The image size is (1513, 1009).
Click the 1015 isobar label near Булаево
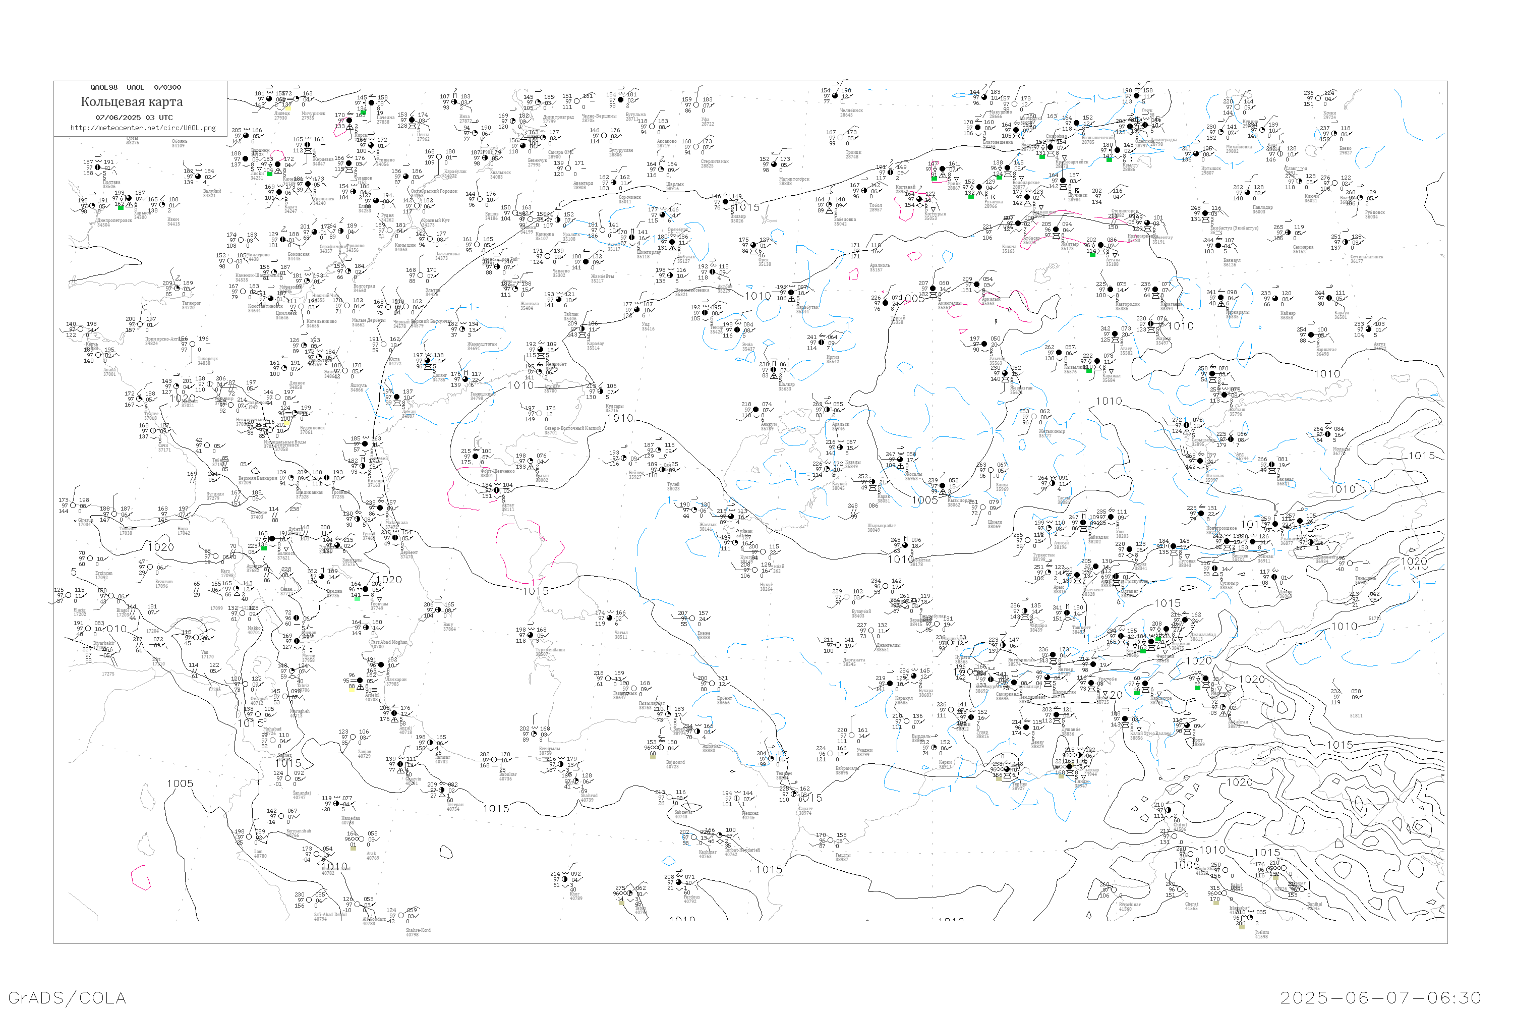[x=746, y=207]
